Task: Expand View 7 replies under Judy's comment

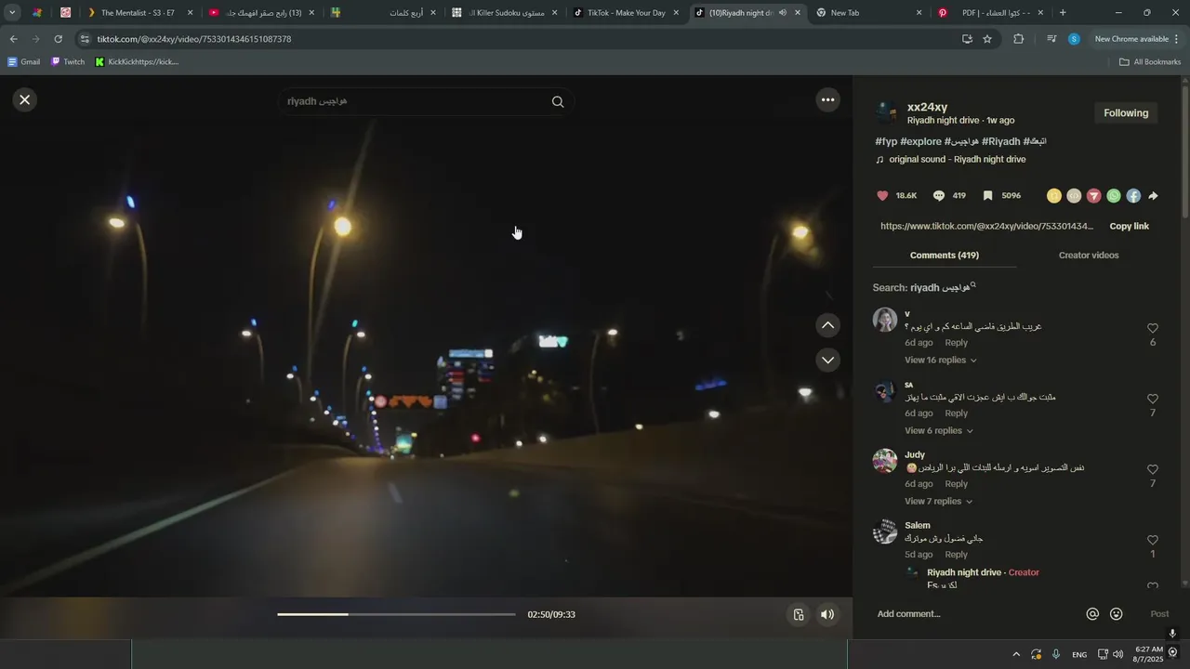Action: [938, 502]
